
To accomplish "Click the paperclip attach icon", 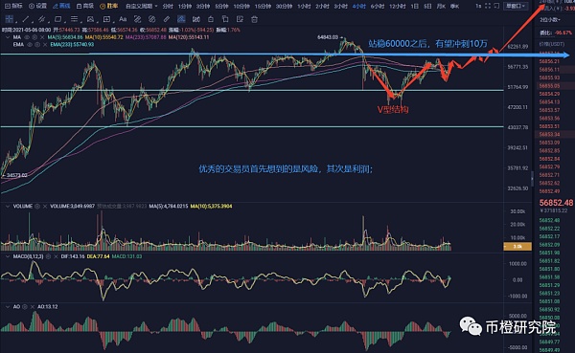I will pos(167,19).
